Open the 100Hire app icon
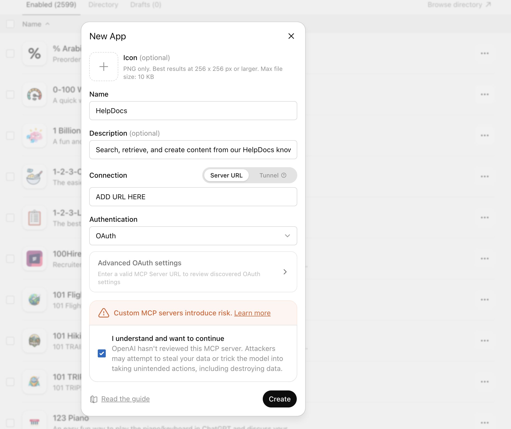The width and height of the screenshot is (511, 429). click(34, 259)
